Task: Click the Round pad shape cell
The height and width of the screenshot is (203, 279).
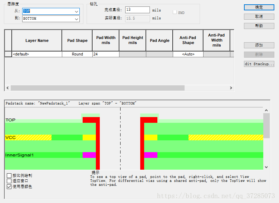Action: 77,54
